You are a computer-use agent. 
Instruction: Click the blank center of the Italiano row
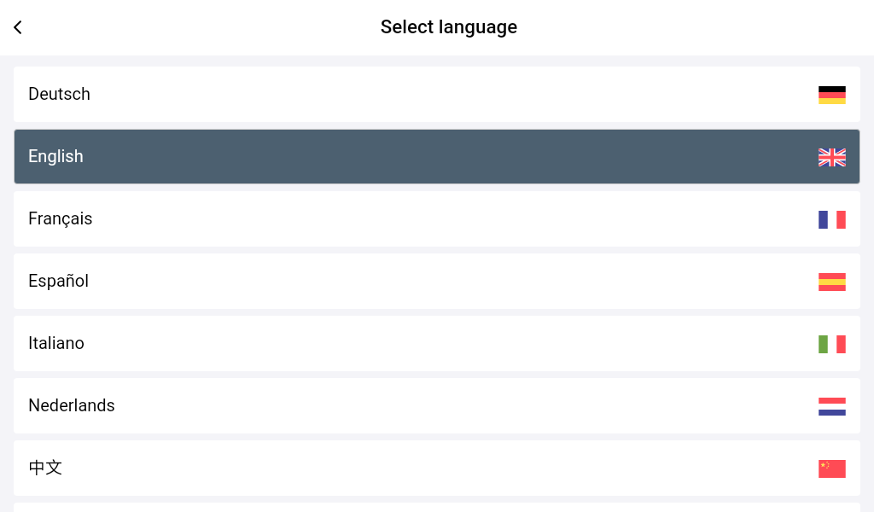point(437,343)
